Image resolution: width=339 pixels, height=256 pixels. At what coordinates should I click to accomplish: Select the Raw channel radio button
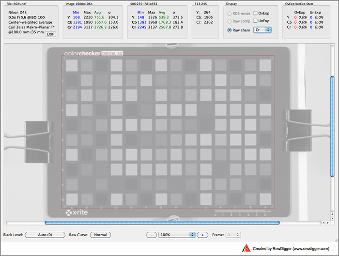coord(230,30)
